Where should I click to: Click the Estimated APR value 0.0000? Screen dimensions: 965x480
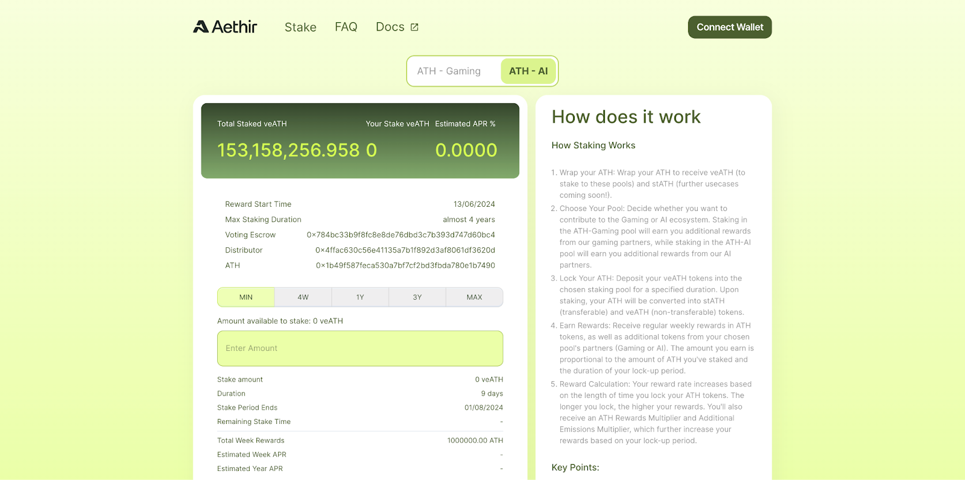(466, 150)
